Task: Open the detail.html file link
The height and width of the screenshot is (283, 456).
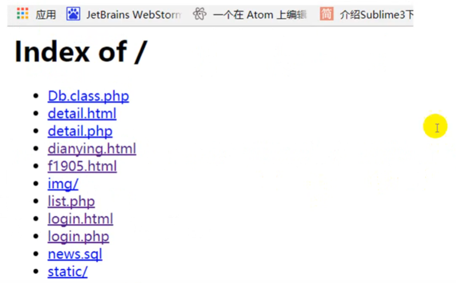Action: (x=82, y=114)
